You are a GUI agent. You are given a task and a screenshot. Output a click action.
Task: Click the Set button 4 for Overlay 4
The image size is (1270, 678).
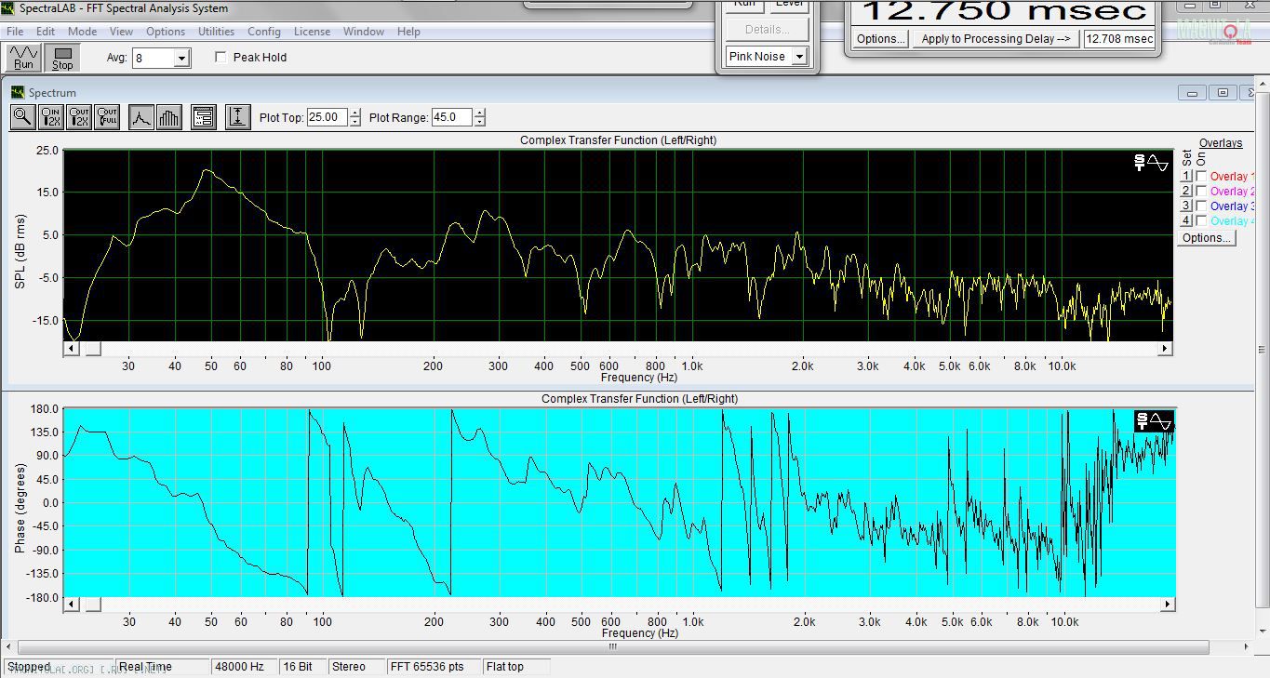[1186, 221]
